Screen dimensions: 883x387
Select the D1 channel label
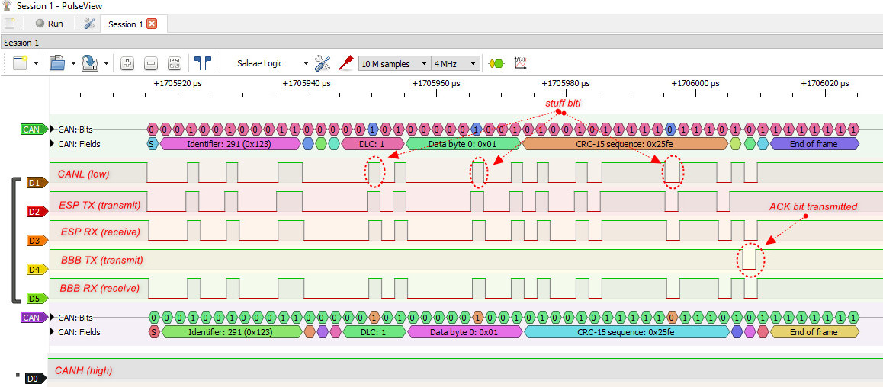pos(37,183)
